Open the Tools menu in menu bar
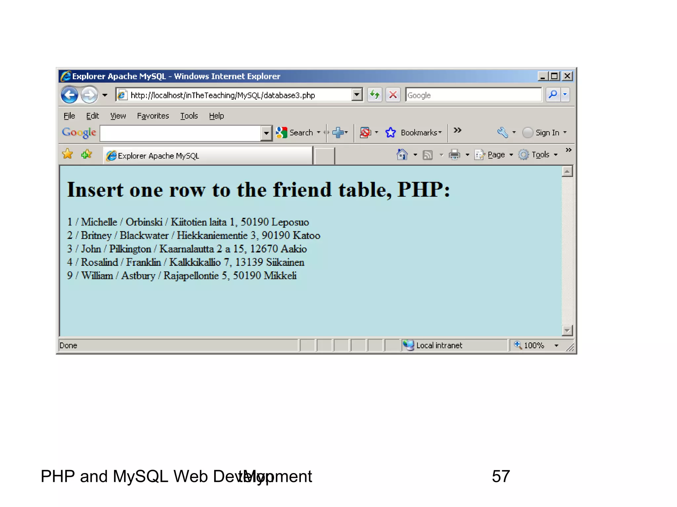Image resolution: width=677 pixels, height=507 pixels. [x=189, y=116]
